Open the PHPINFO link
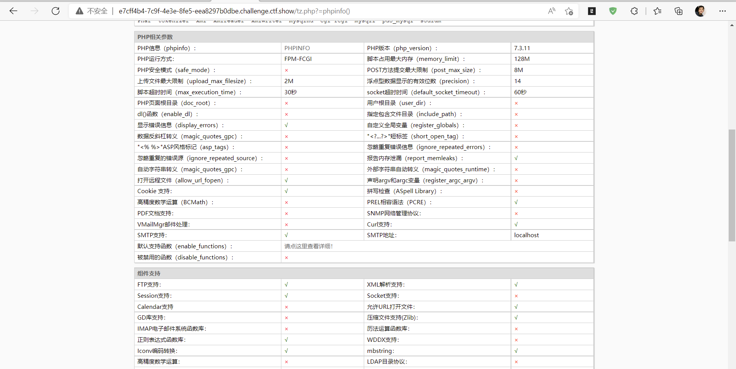Viewport: 736px width, 369px height. [x=297, y=48]
